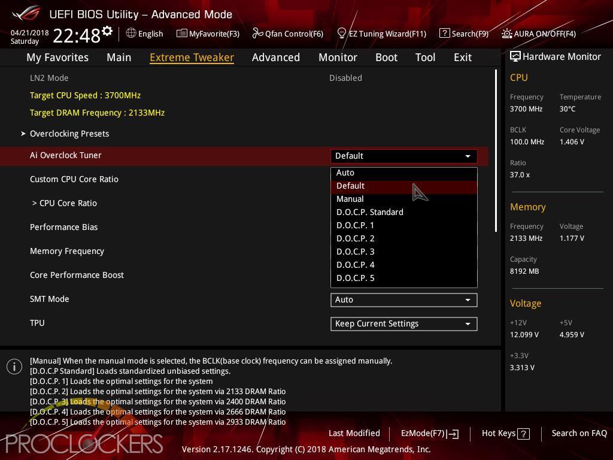Viewport: 613px width, 460px height.
Task: Select the Core Performance Boost row
Action: [77, 275]
